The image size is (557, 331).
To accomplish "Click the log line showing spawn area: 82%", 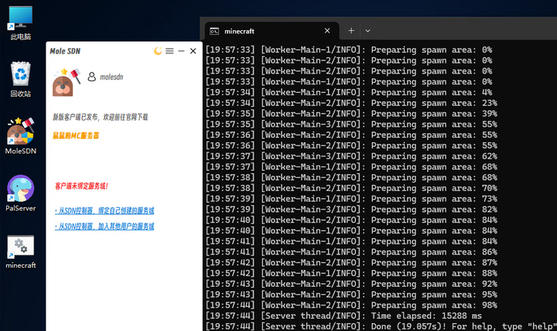I will coord(351,210).
